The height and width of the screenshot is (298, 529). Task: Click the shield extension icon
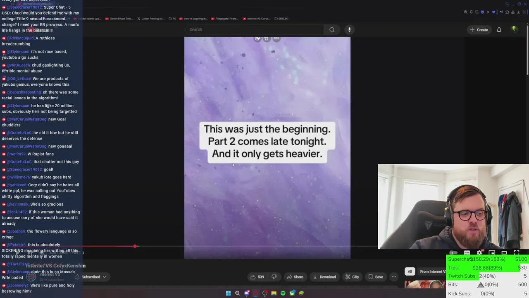(x=482, y=12)
